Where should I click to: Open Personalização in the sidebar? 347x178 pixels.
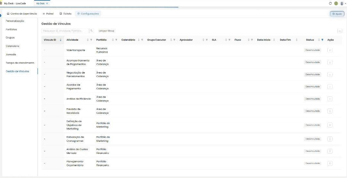click(x=15, y=21)
